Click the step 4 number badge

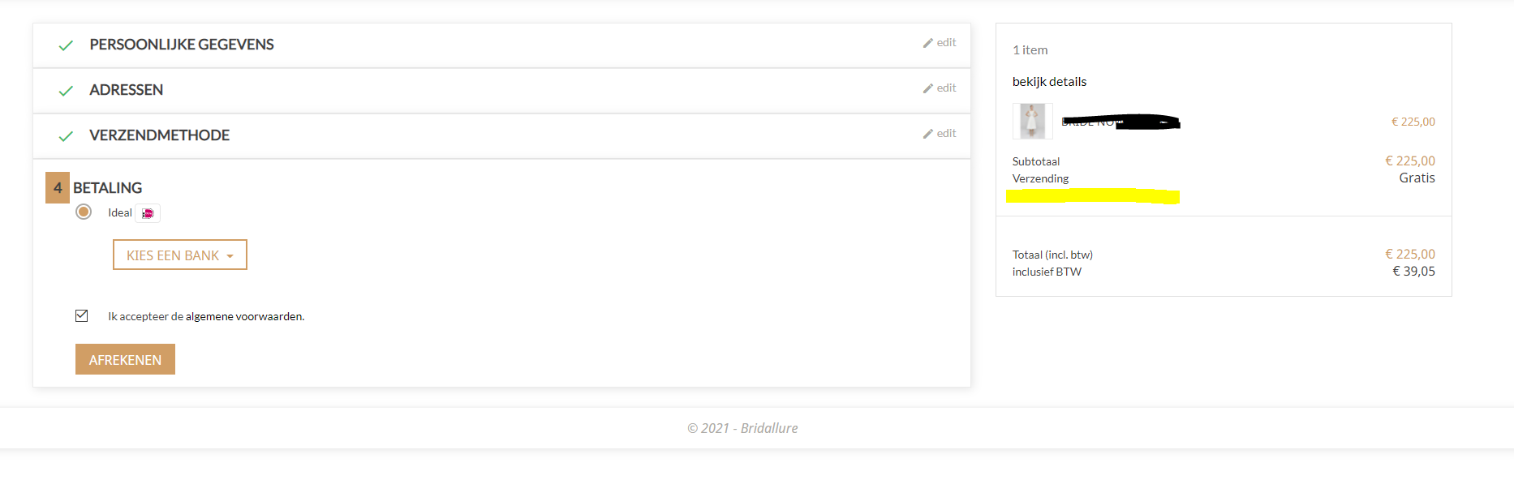[58, 188]
